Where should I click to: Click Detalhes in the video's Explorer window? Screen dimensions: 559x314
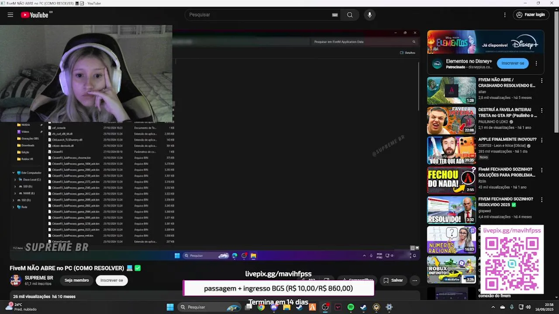(x=408, y=53)
